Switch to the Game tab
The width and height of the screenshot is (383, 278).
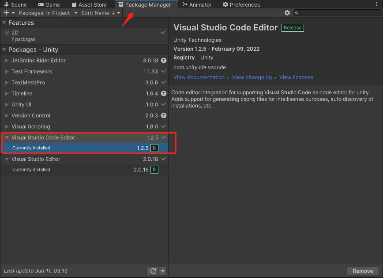[49, 5]
